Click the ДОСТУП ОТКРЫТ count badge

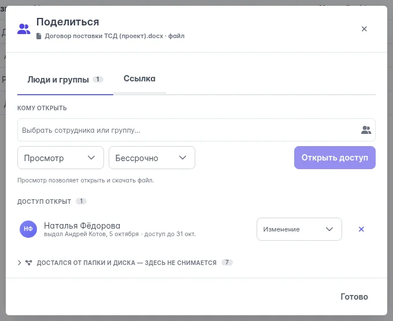point(81,201)
